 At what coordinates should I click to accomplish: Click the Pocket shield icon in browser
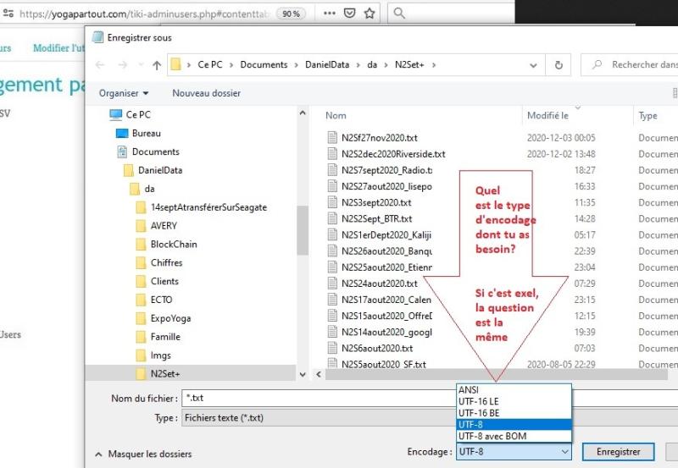350,14
